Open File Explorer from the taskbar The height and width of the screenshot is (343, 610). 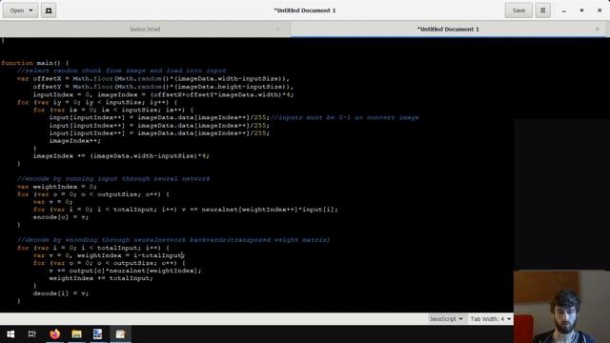tap(76, 334)
